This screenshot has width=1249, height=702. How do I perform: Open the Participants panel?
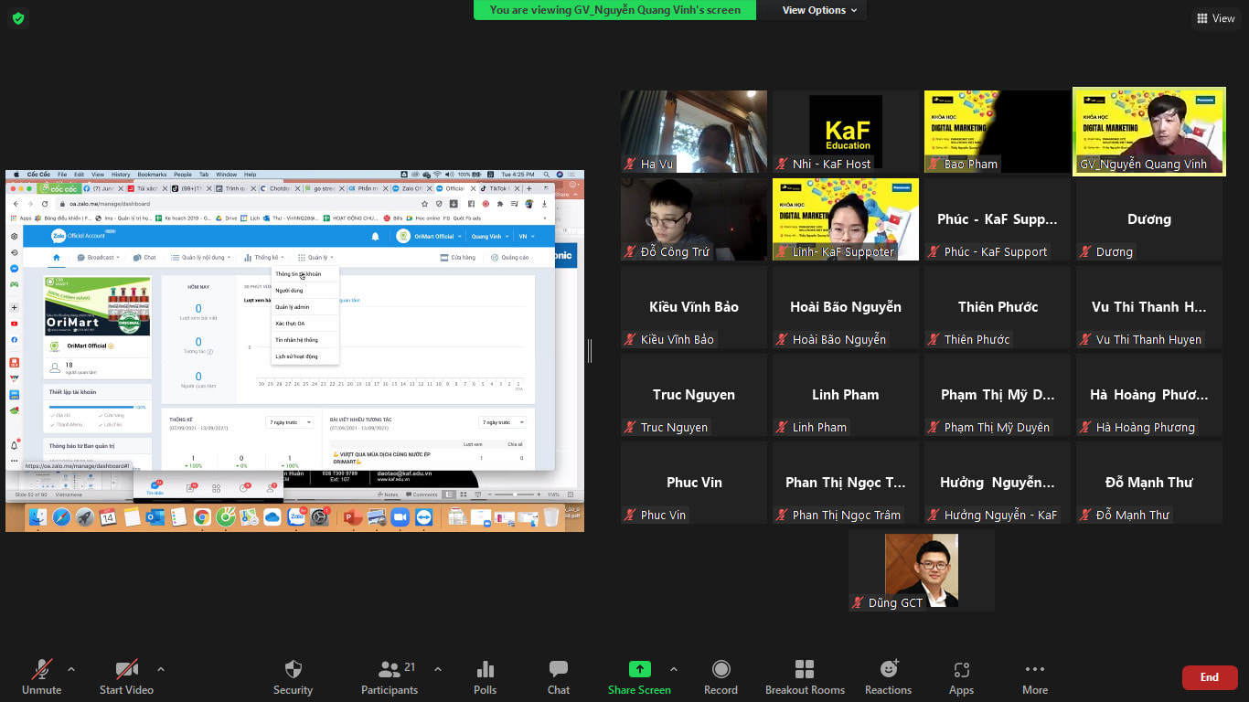pyautogui.click(x=390, y=678)
